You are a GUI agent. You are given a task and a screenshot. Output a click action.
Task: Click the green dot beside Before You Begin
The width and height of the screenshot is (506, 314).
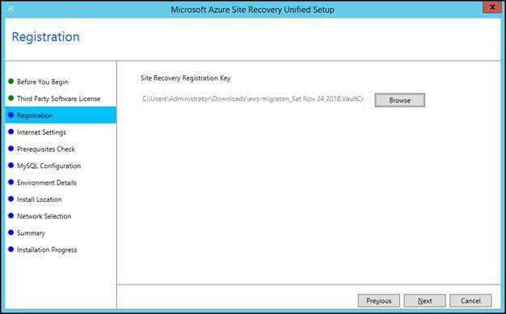pos(11,82)
